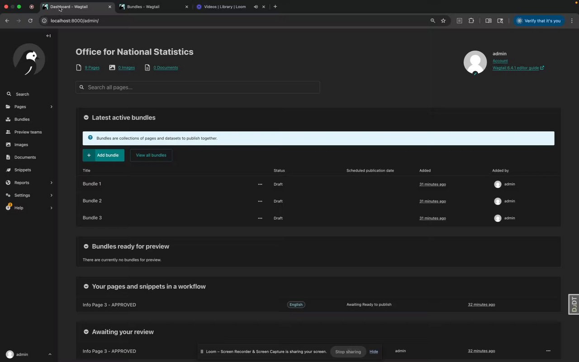
Task: Collapse the sidebar with toggle arrow icon
Action: point(48,36)
